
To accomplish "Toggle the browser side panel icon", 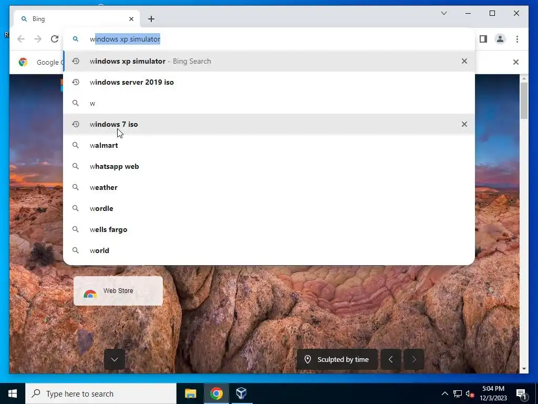I will click(483, 39).
